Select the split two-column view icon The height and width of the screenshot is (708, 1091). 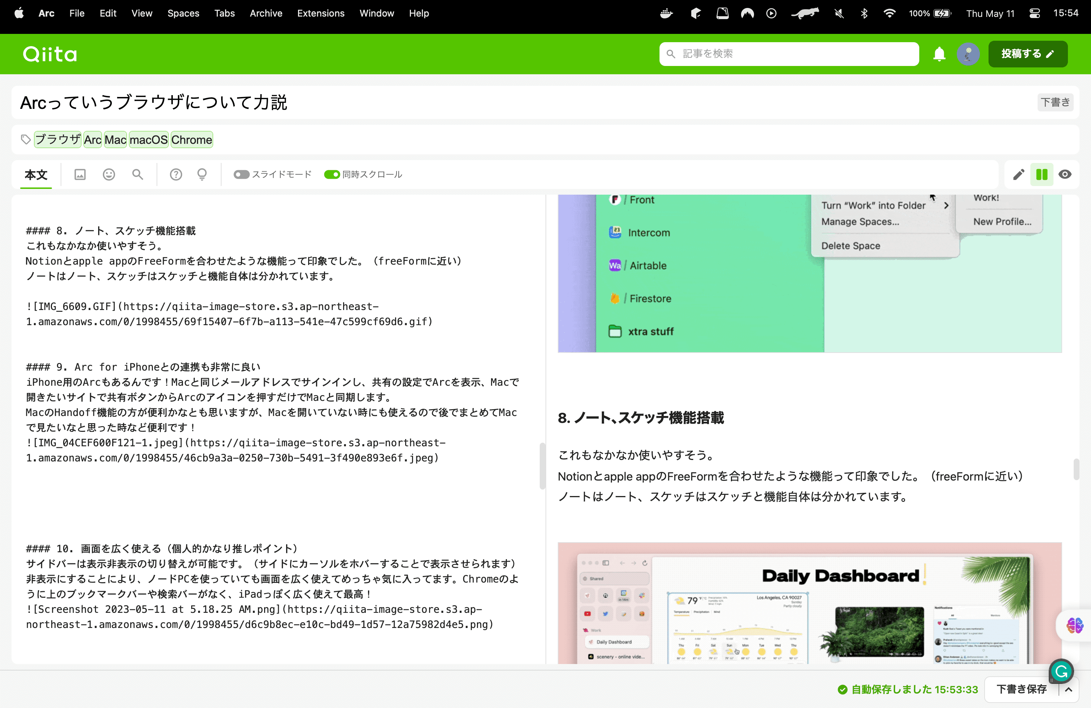(1042, 174)
